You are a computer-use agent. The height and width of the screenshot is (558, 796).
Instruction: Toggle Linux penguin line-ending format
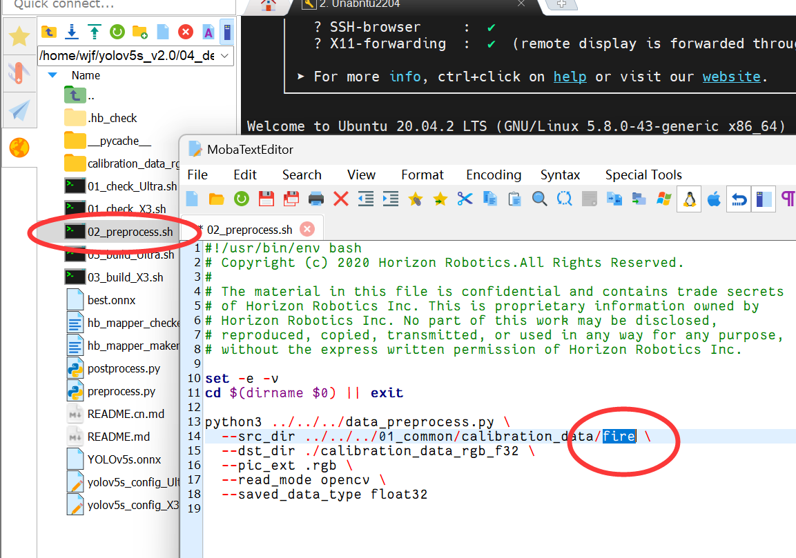click(x=688, y=199)
